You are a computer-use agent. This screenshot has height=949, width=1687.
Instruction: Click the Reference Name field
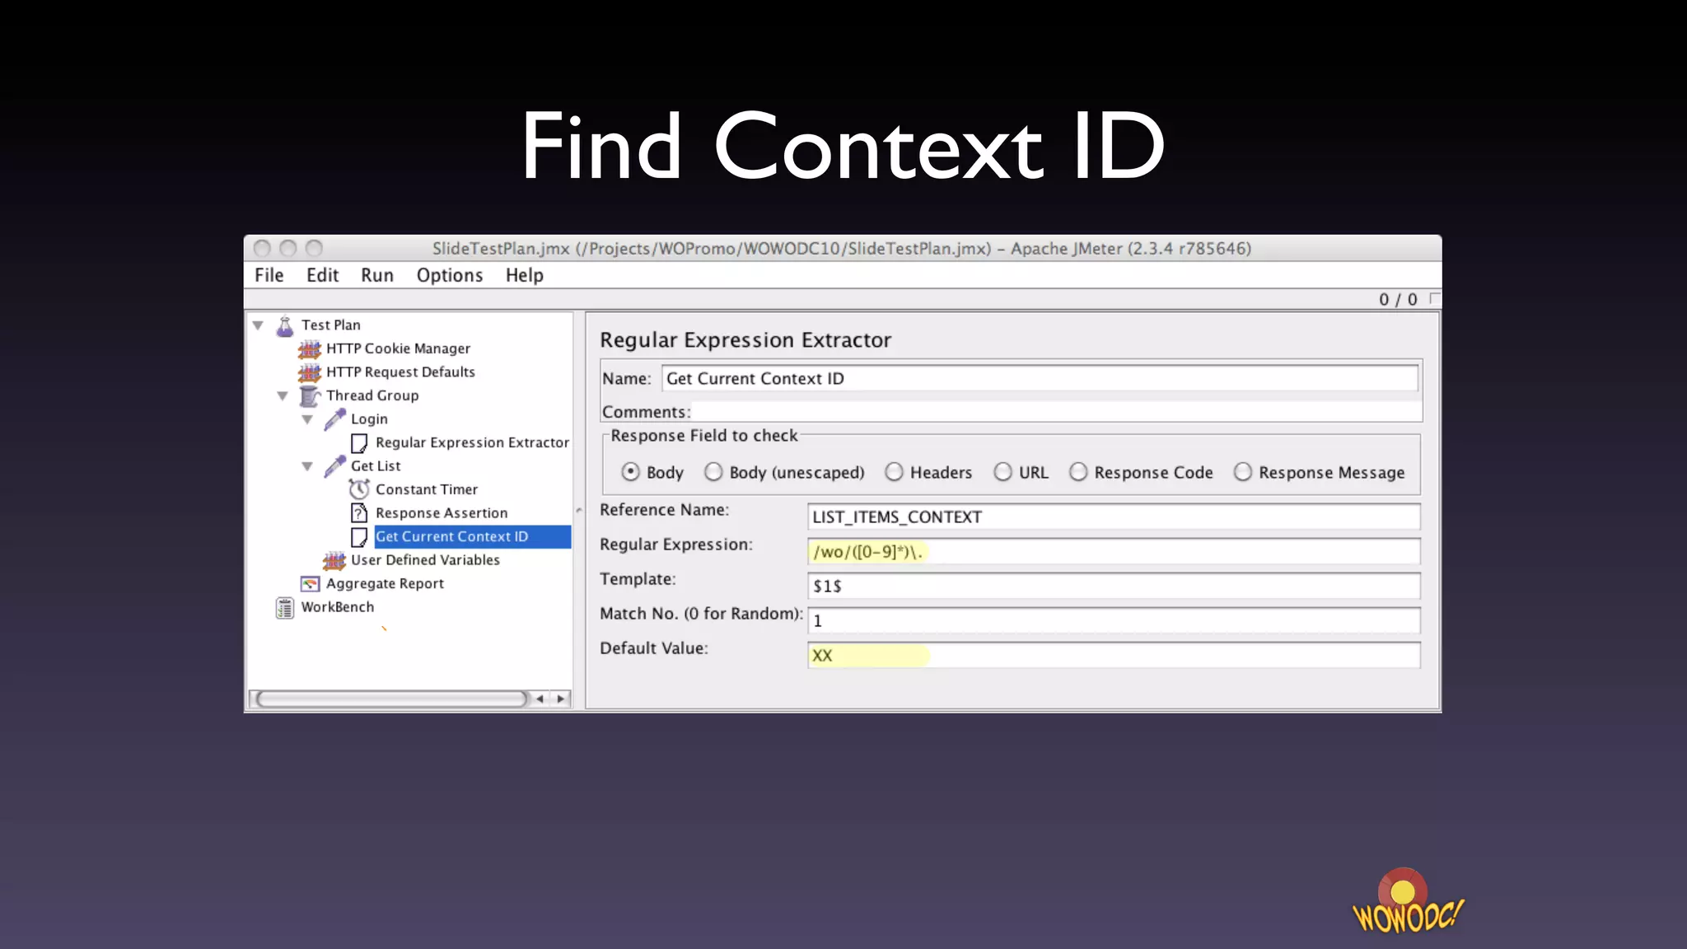(x=1114, y=517)
